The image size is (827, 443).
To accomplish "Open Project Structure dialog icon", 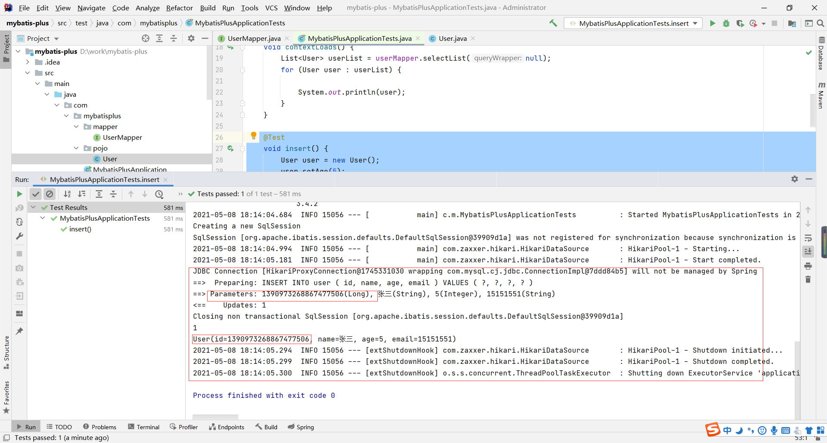I will tap(792, 23).
